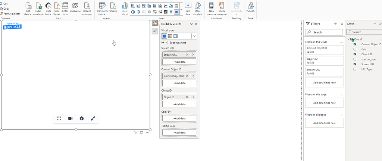This screenshot has width=382, height=161.
Task: Click the Speckle camera views icon
Action: pos(71,118)
